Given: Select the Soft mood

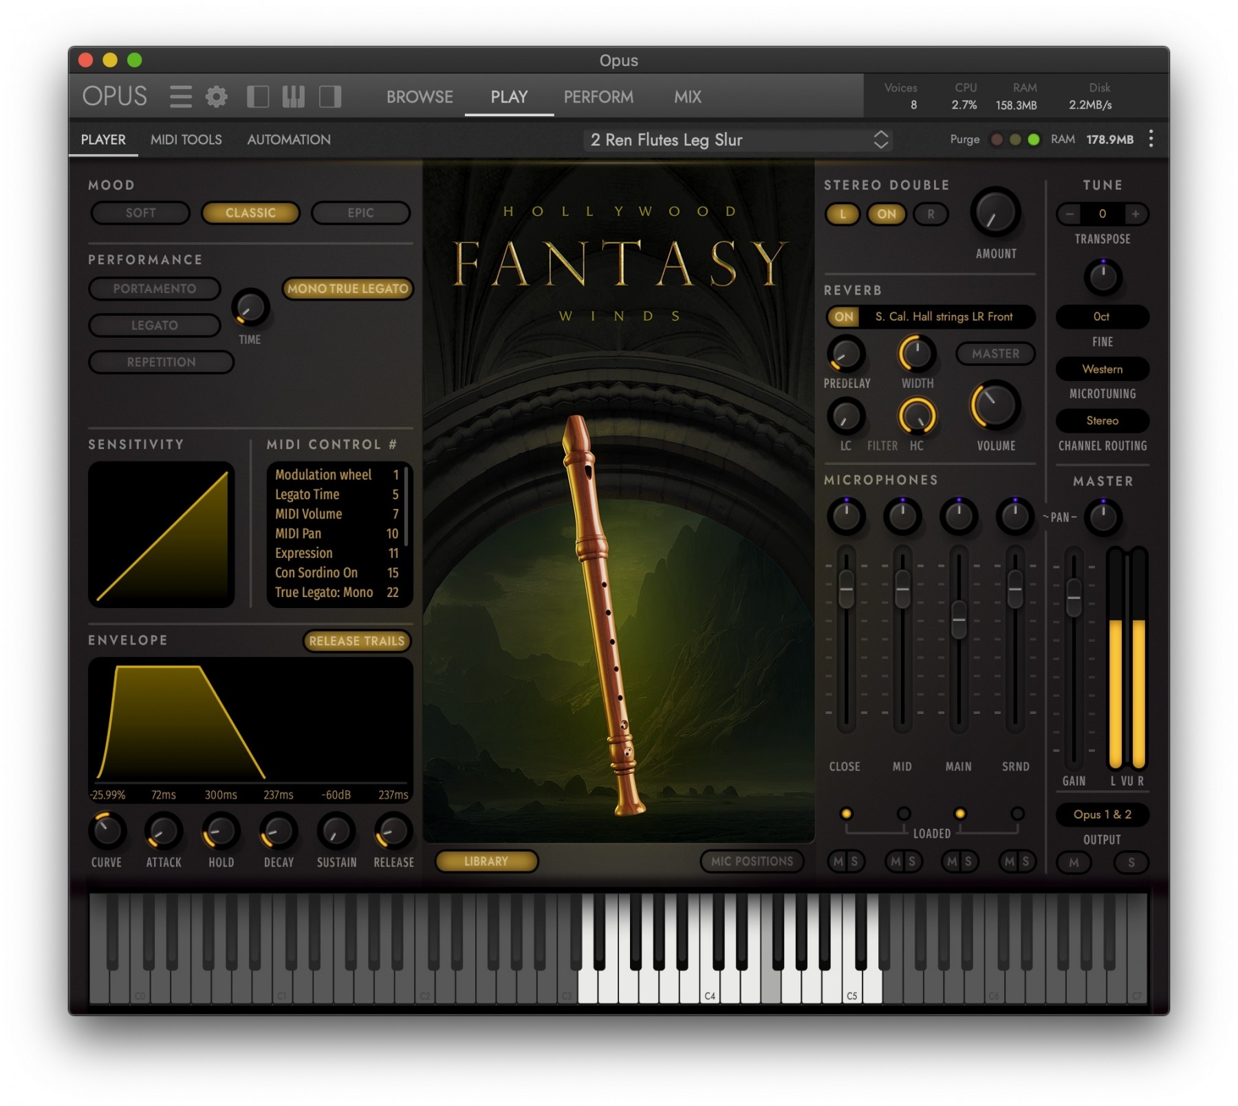Looking at the screenshot, I should [x=140, y=213].
